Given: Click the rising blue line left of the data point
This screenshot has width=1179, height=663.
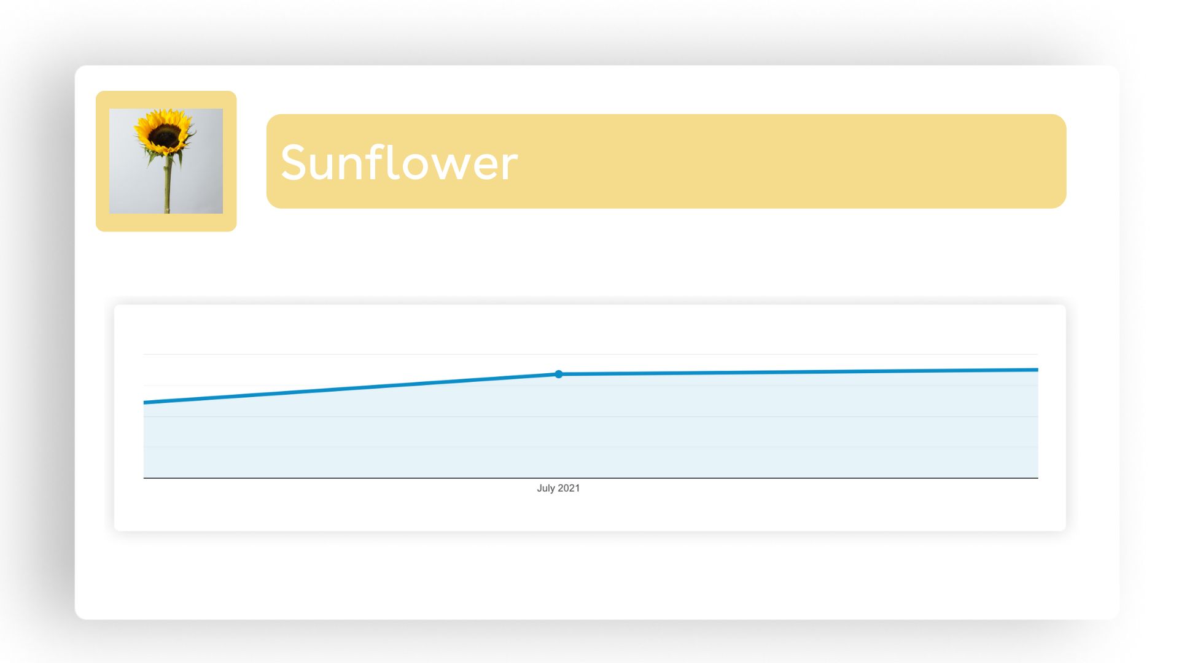Looking at the screenshot, I should tap(350, 389).
